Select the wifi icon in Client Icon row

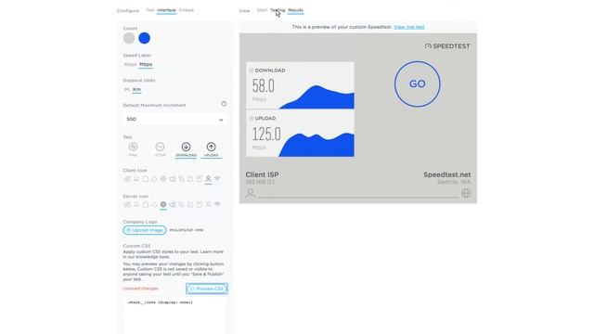click(x=217, y=179)
